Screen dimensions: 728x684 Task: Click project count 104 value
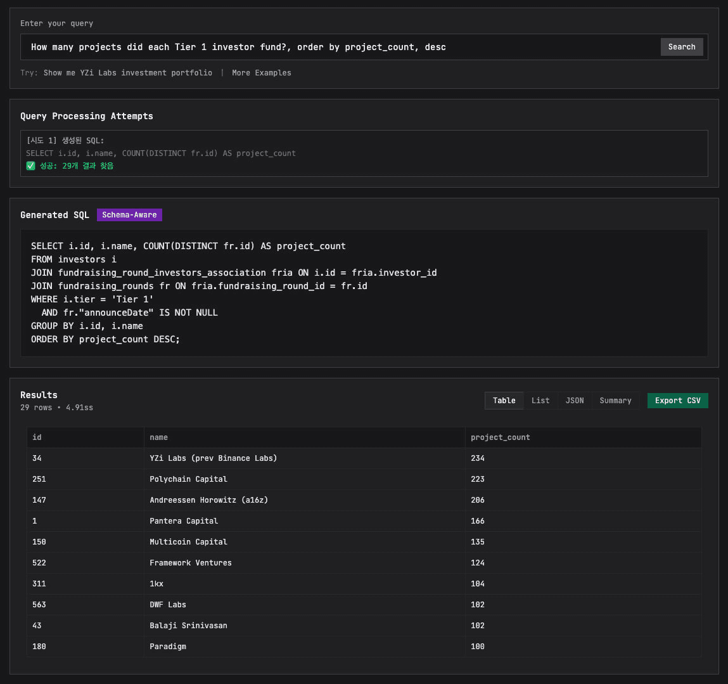[x=477, y=584]
